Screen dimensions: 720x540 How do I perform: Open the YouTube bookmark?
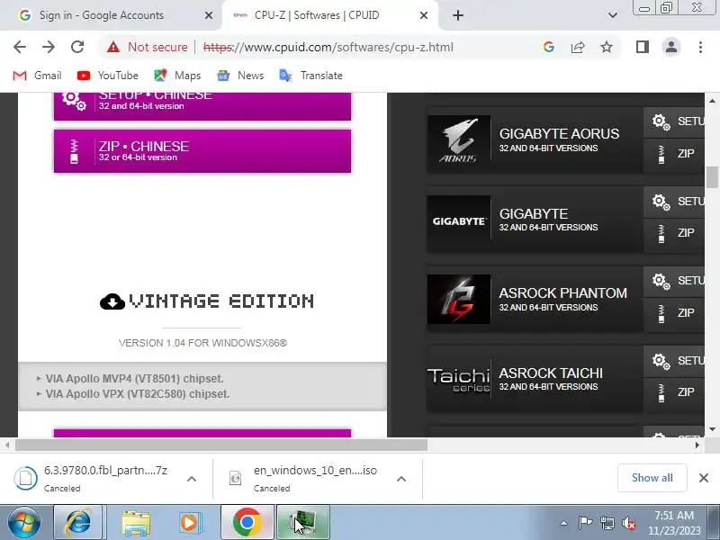tap(107, 76)
